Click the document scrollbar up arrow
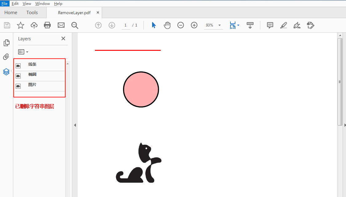Screen dimensions: 346x197 point(340,35)
